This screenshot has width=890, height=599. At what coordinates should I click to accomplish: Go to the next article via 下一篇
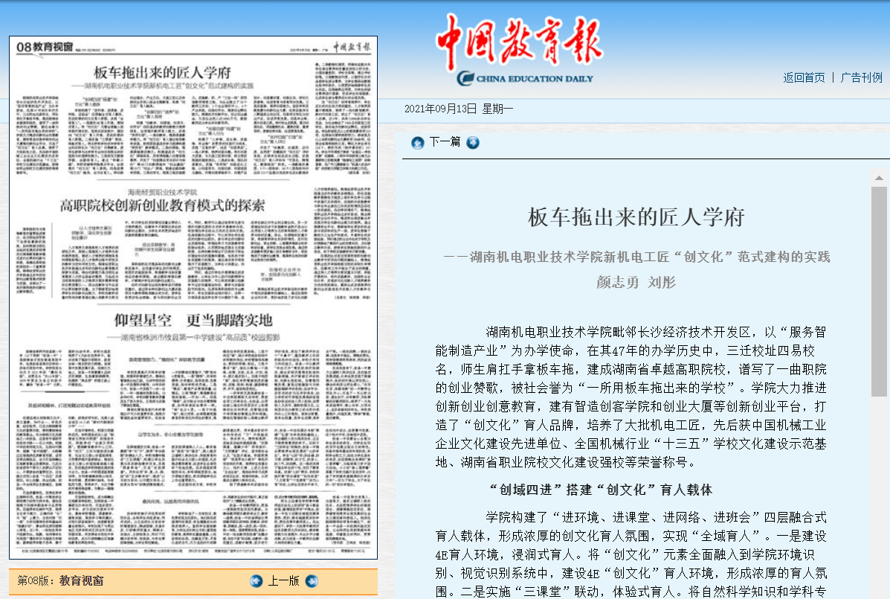[445, 142]
